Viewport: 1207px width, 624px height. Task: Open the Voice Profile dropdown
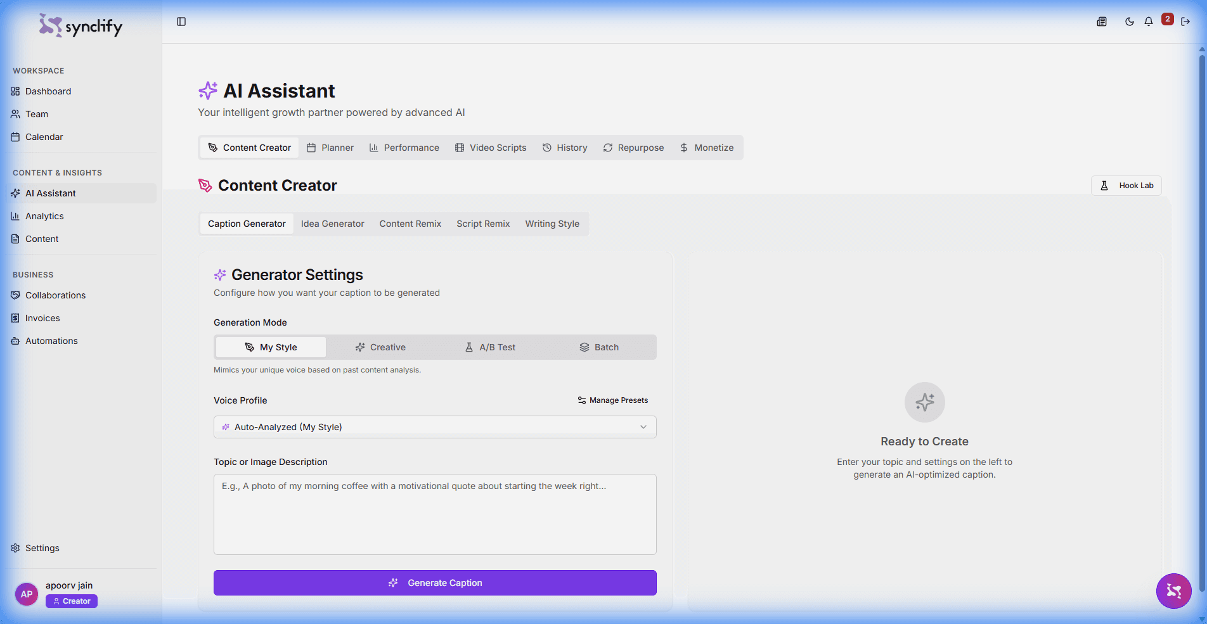[x=435, y=426]
